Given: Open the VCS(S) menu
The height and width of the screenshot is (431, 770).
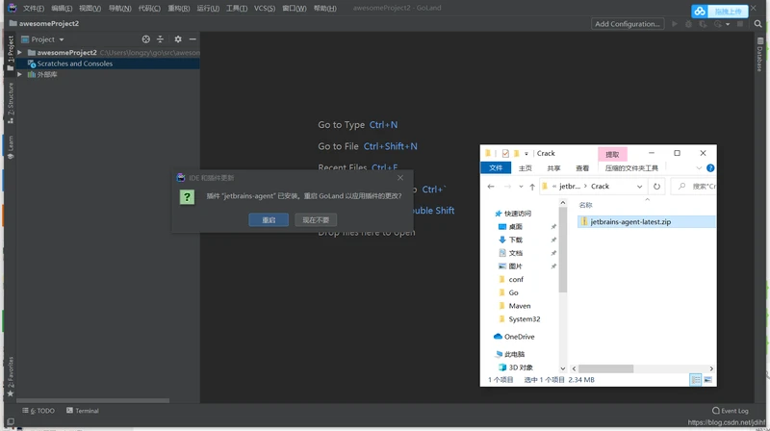Looking at the screenshot, I should (x=264, y=9).
